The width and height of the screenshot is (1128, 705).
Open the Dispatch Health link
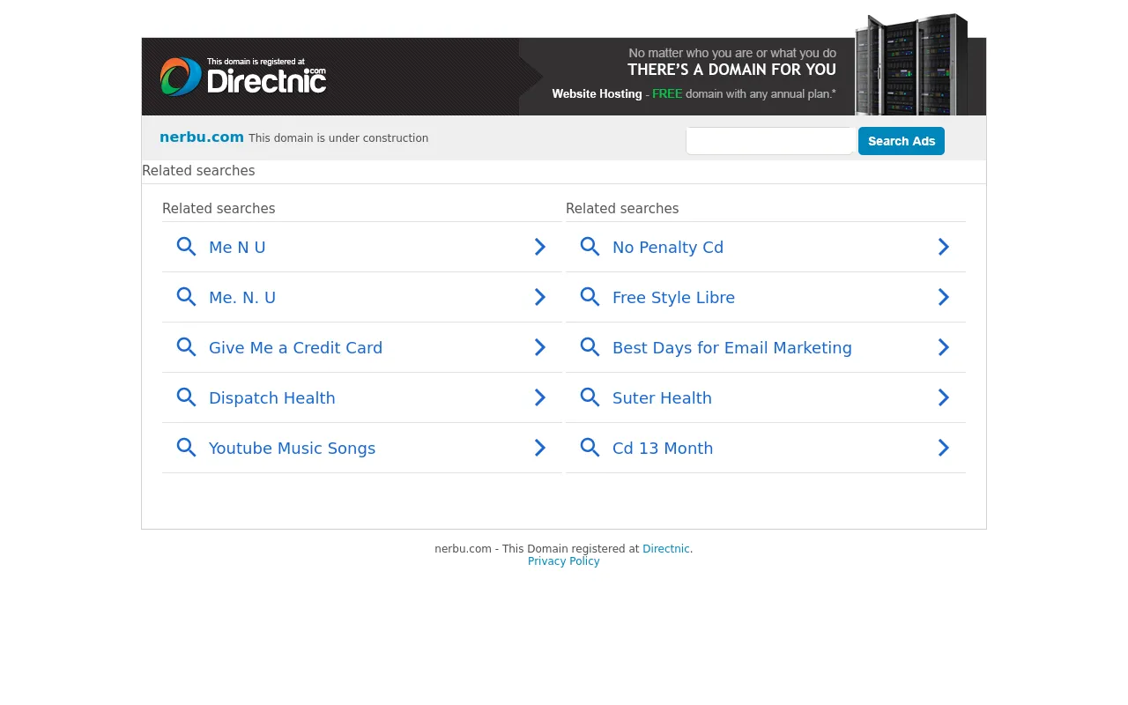271,398
